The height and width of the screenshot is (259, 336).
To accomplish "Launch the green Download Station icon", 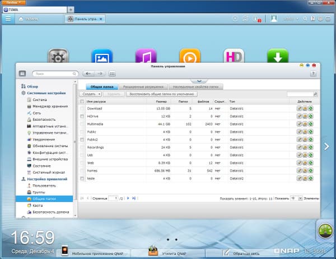I will pyautogui.click(x=277, y=57).
